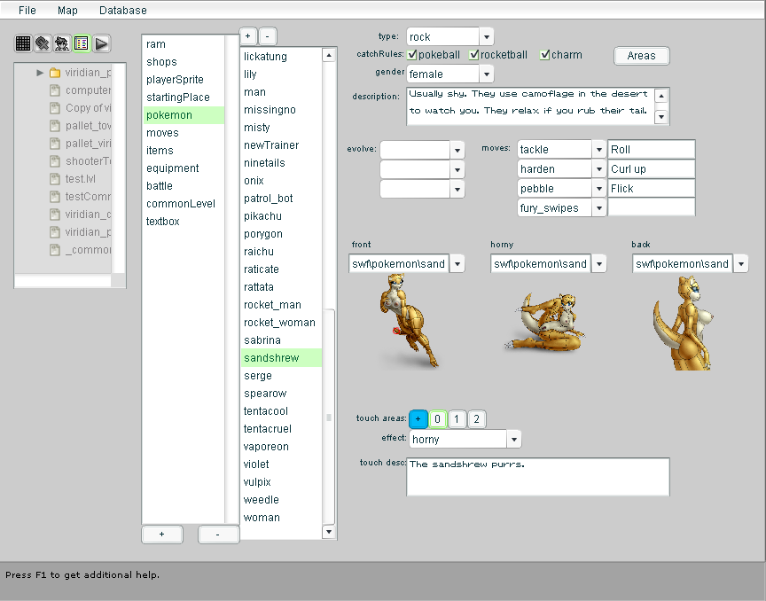Screen dimensions: 766x601
Task: Click the small minus above the Pokemon list
Action: 268,36
